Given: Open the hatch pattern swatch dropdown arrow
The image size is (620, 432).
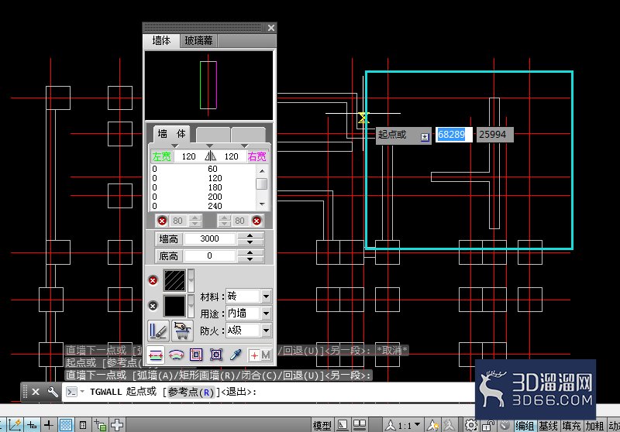Looking at the screenshot, I should pos(191,280).
